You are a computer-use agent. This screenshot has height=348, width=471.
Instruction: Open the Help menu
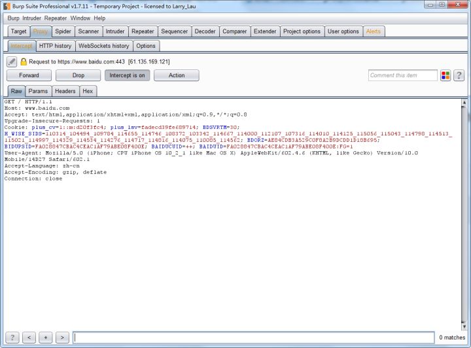click(x=99, y=18)
